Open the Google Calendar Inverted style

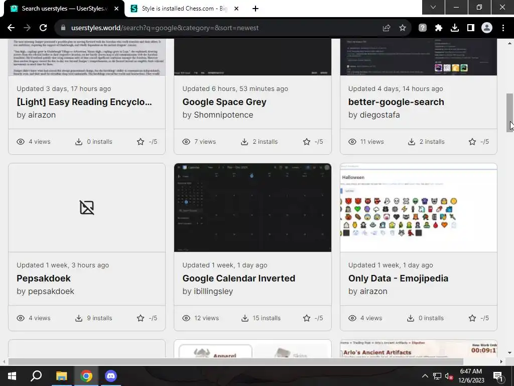pos(238,278)
